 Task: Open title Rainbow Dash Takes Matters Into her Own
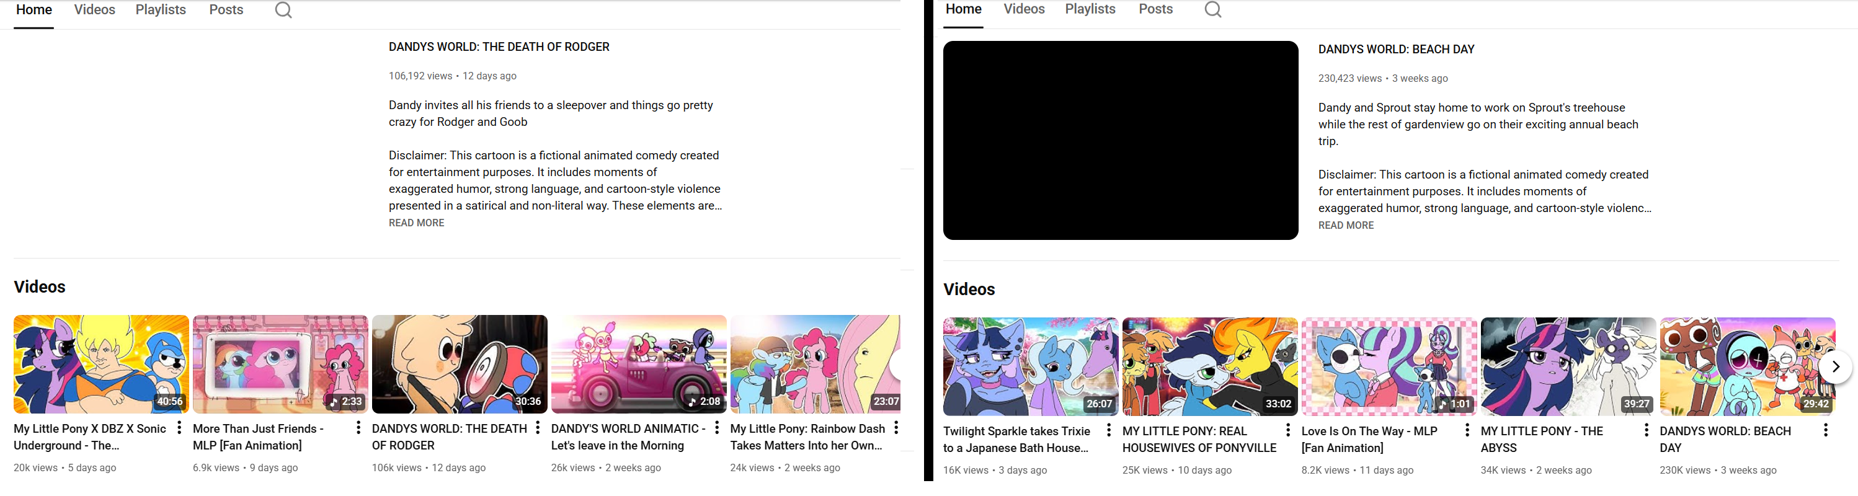coord(808,437)
